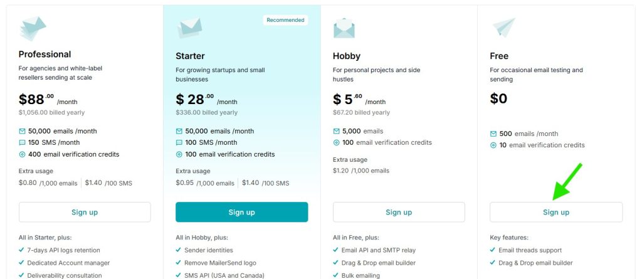Click the Recommended badge on Starter

[x=285, y=20]
